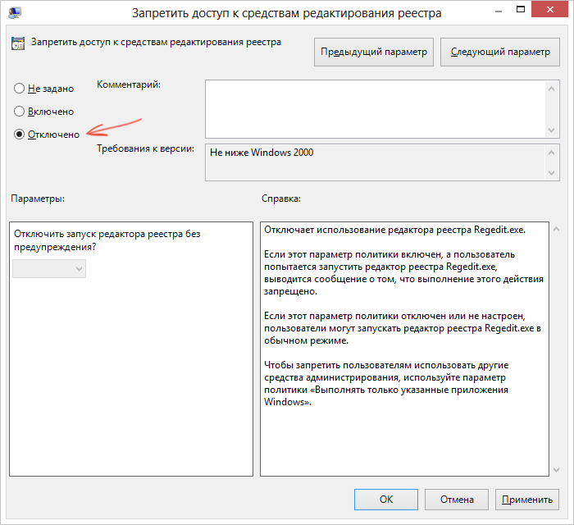Click down arrow of version requirements box
Viewport: 574px width, 525px height.
552,173
